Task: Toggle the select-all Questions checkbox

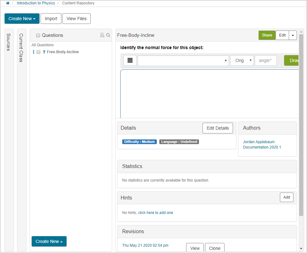Action: 38,35
